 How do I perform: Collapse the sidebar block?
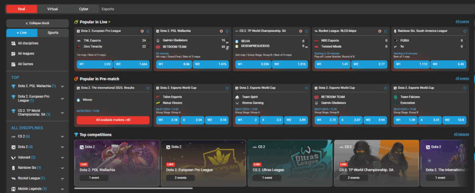coord(38,23)
